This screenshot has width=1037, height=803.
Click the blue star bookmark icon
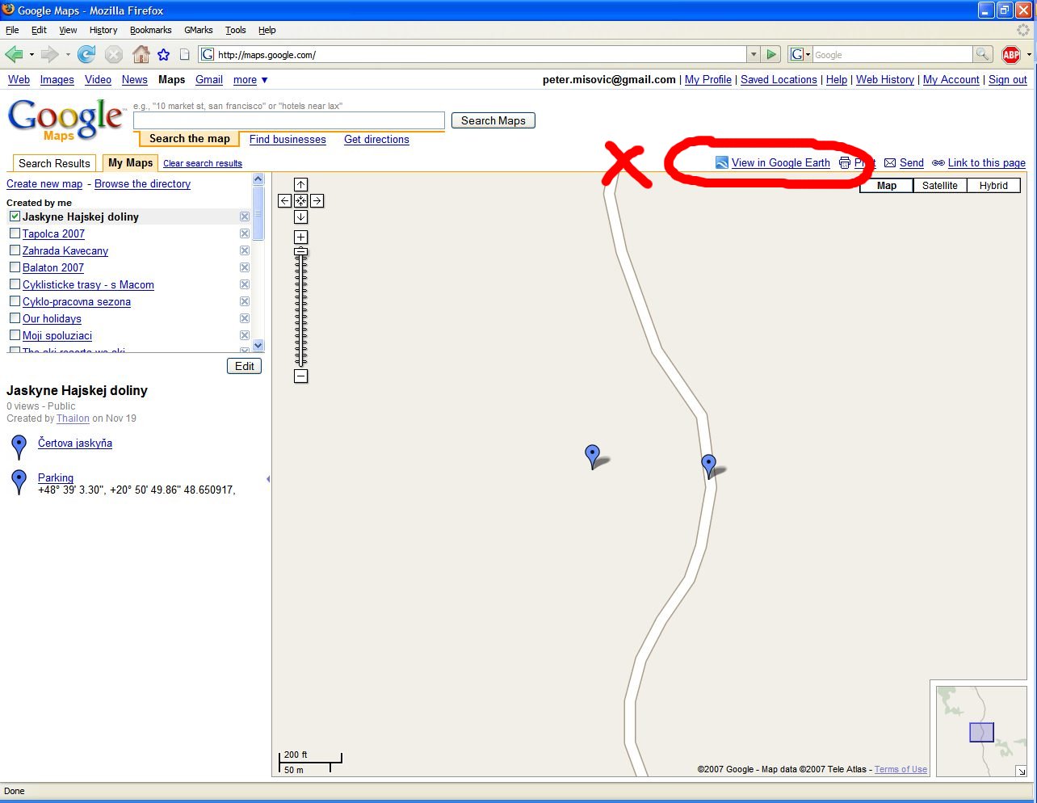click(164, 54)
